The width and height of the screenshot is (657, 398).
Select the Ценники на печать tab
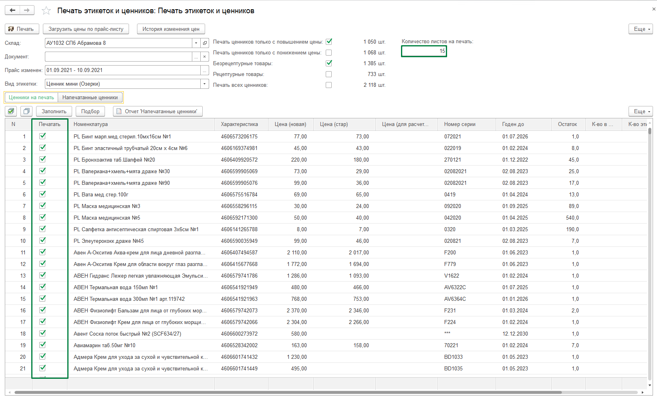pos(31,97)
